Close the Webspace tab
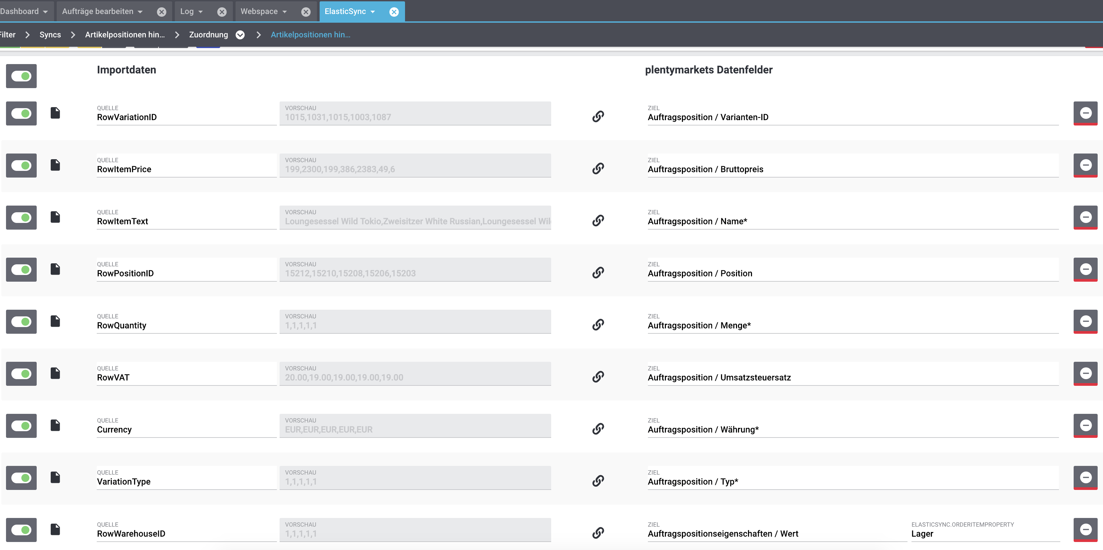This screenshot has width=1103, height=550. click(306, 12)
